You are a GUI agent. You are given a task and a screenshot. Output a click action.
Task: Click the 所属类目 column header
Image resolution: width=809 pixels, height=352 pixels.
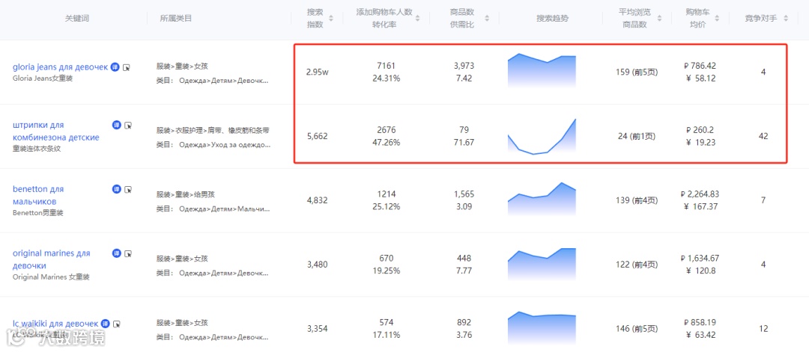(176, 19)
